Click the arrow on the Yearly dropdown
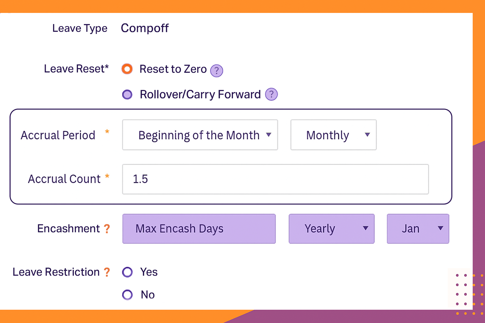 [366, 228]
